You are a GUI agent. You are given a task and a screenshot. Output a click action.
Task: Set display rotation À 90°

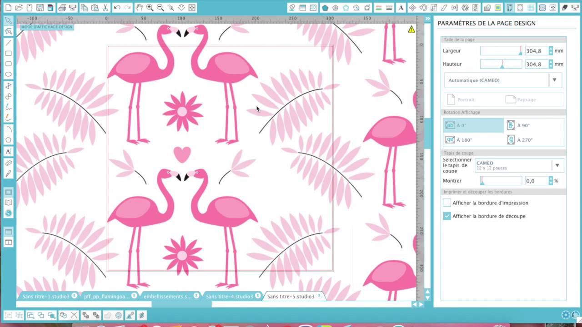(x=534, y=125)
